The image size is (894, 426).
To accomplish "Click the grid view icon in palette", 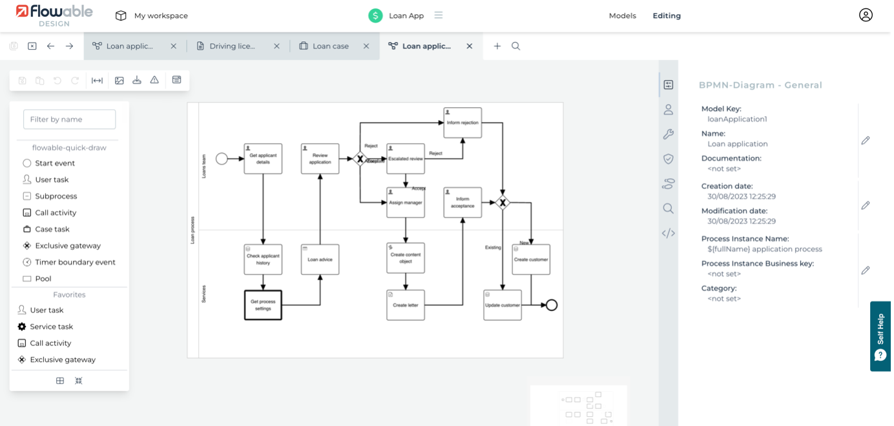I will (60, 381).
